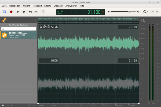This screenshot has height=107, width=161.
Task: Open the Datei menu
Action: coord(4,6)
